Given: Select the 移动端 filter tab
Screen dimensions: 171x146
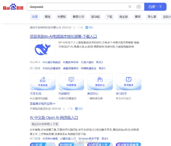Looking at the screenshot, I should [x=95, y=17].
